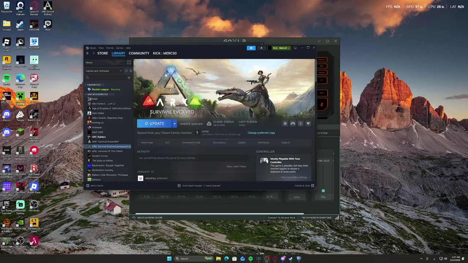The image size is (468, 263).
Task: Open Recycle Bin desktop icon
Action: pos(7,6)
